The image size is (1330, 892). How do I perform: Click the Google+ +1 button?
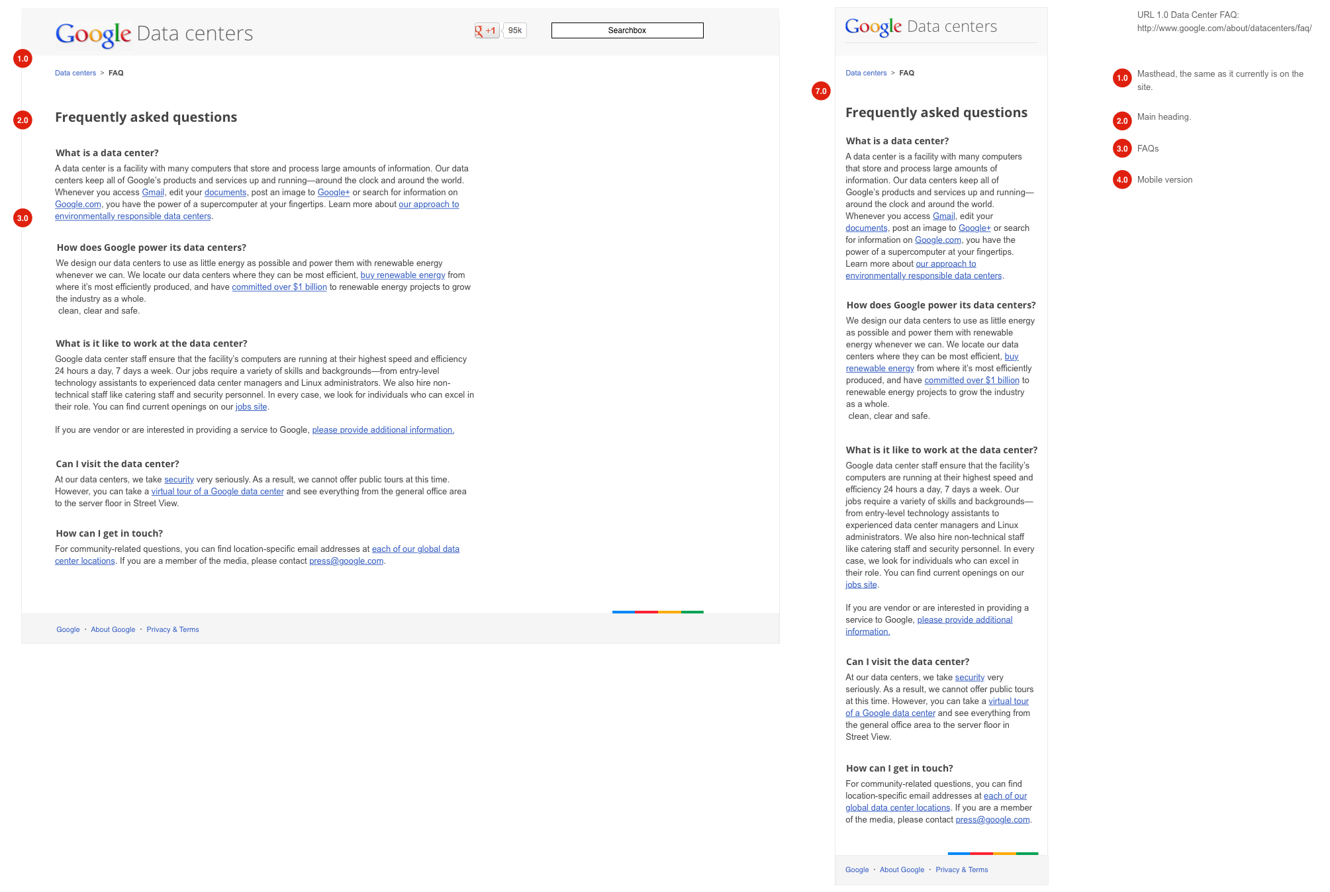tap(487, 30)
